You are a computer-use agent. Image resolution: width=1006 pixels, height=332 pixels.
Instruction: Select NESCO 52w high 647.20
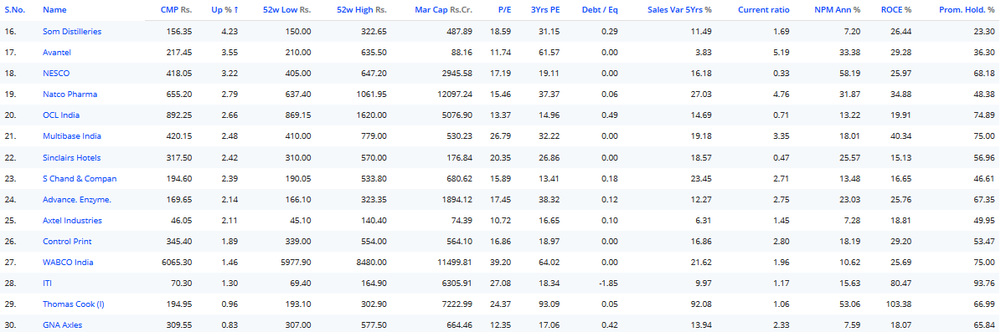(374, 73)
